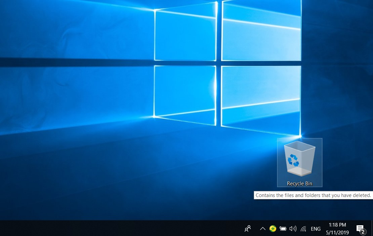Open the ENG language selector
The height and width of the screenshot is (236, 373).
click(x=316, y=228)
